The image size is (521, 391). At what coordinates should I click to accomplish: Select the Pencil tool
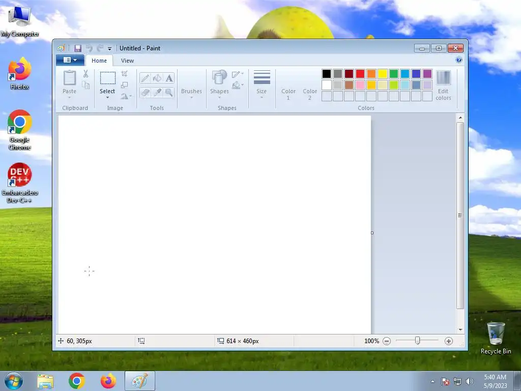[145, 78]
